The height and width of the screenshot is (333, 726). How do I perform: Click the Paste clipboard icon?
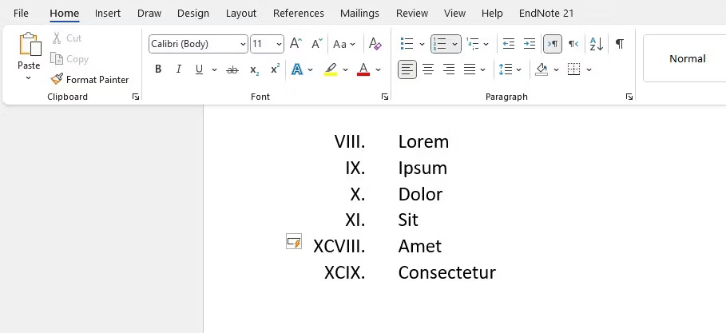click(x=30, y=45)
